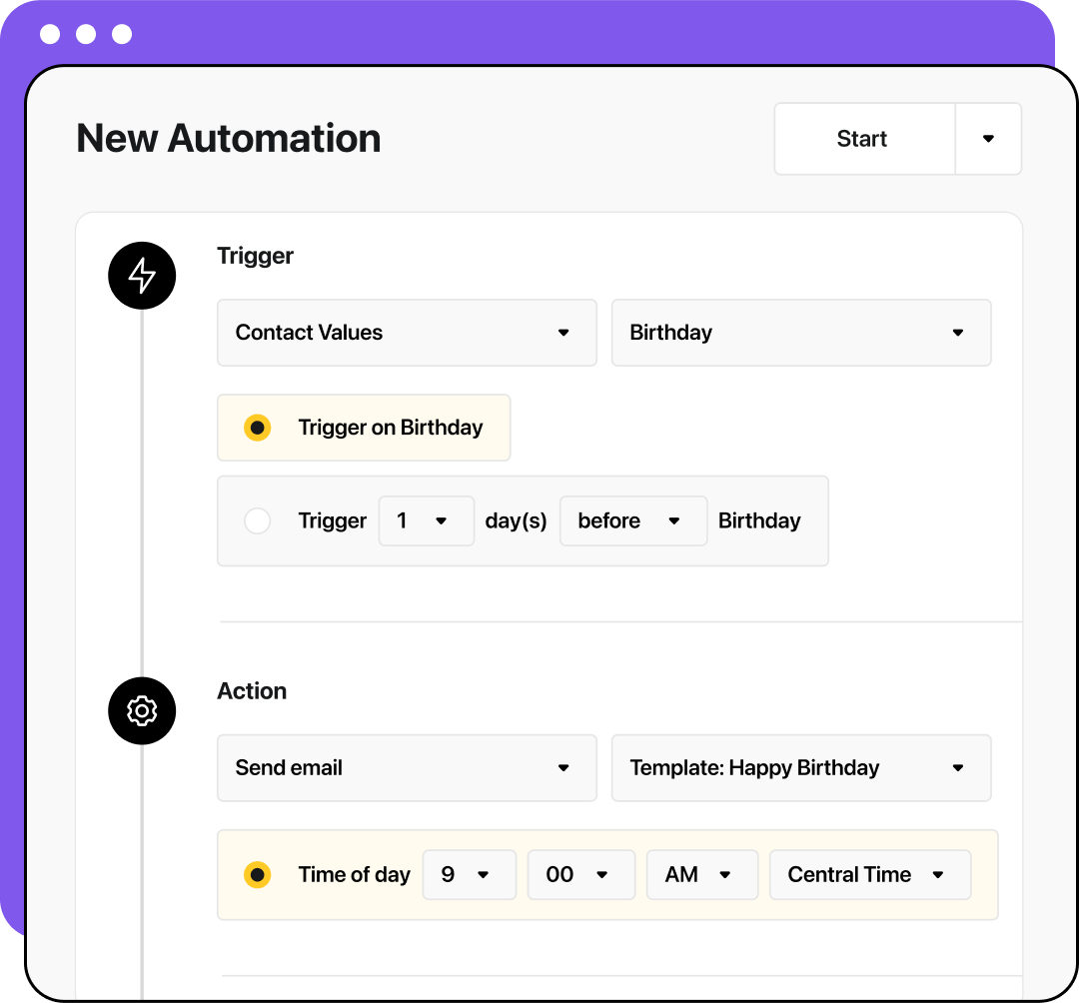Choose a different template than Happy Birthday
This screenshot has height=1003, width=1079.
click(x=801, y=767)
